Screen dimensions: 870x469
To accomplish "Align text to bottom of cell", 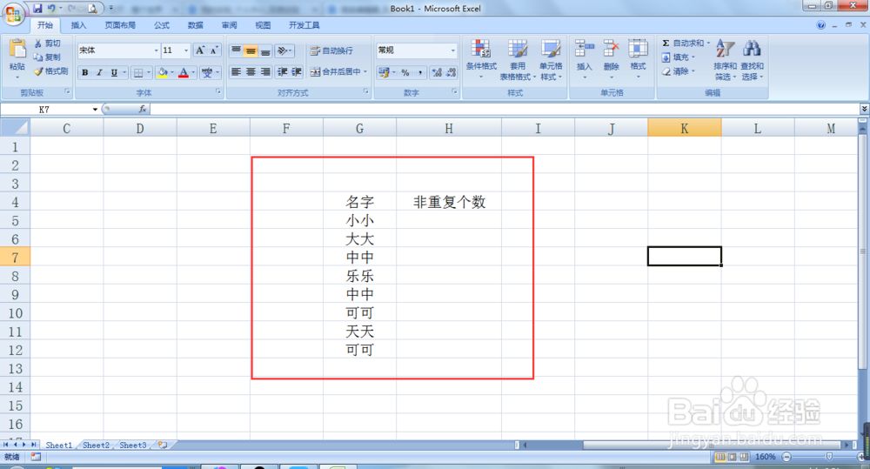I will (x=265, y=50).
